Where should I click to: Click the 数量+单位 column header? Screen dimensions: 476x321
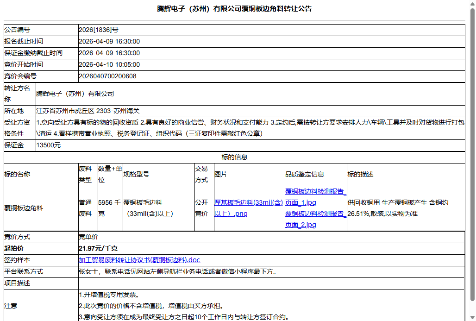click(x=110, y=174)
